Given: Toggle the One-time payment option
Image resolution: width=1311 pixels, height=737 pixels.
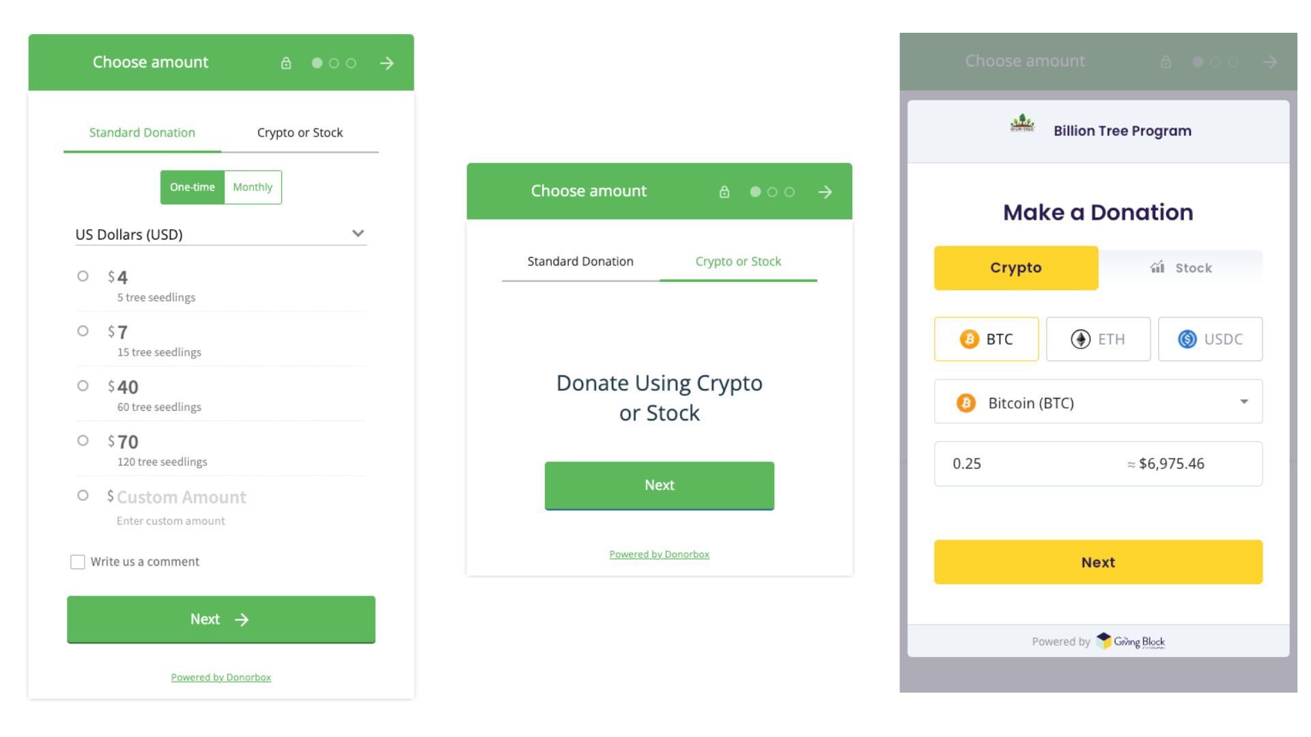Looking at the screenshot, I should click(192, 187).
